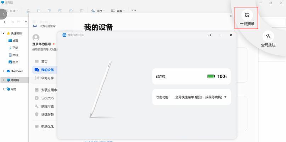Expand the 网络 tree node
The image size is (286, 142).
coord(3,89)
